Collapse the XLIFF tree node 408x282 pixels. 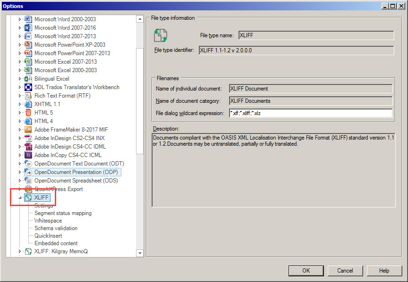pyautogui.click(x=20, y=198)
